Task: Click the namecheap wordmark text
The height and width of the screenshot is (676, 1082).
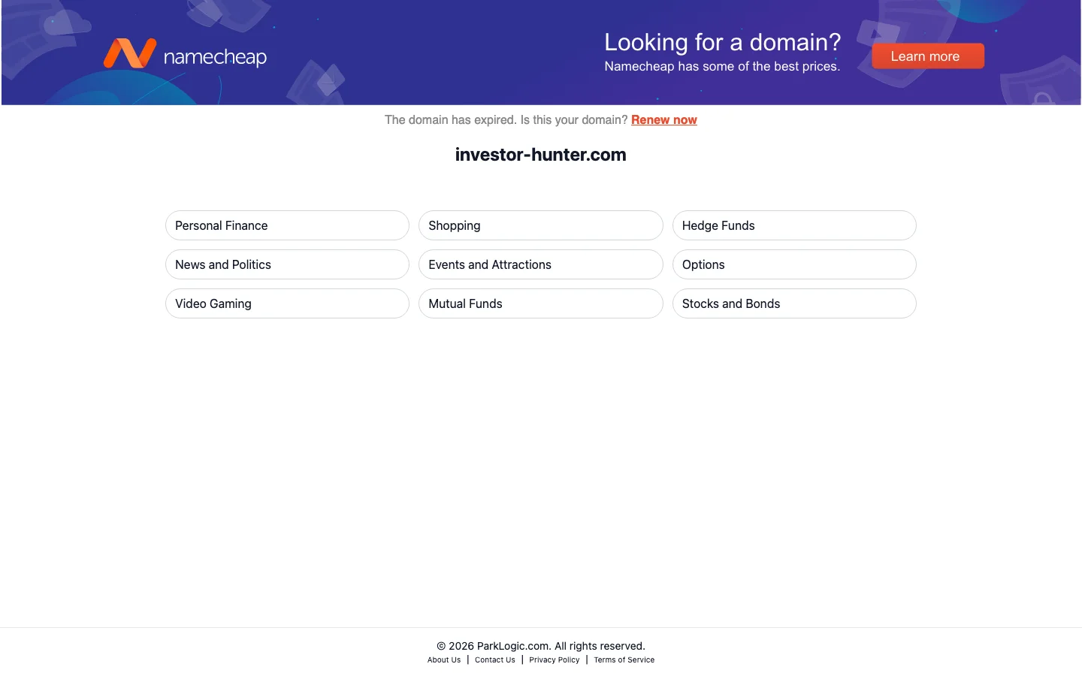Action: (x=215, y=57)
